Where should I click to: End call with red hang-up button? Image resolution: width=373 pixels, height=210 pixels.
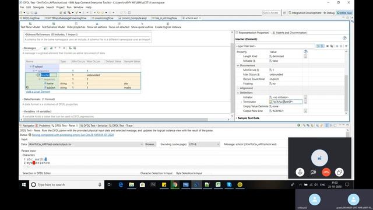click(326, 172)
